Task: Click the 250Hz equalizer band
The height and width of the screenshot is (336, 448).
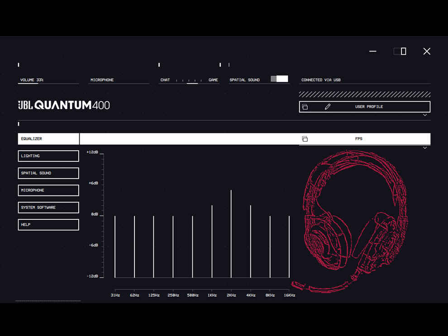Action: pos(173,246)
